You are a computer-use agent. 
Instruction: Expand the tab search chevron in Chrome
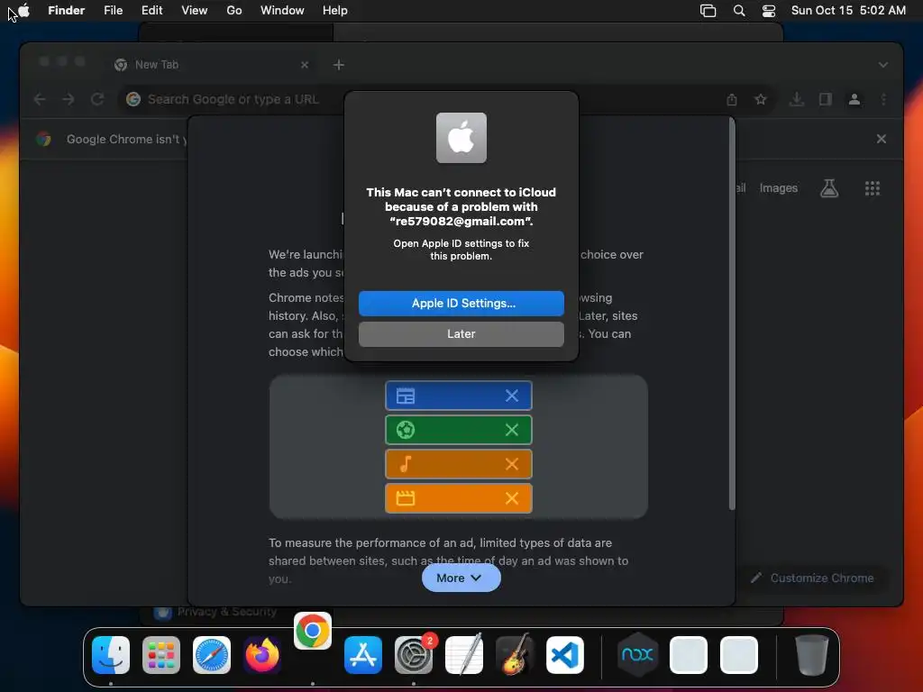pos(883,65)
